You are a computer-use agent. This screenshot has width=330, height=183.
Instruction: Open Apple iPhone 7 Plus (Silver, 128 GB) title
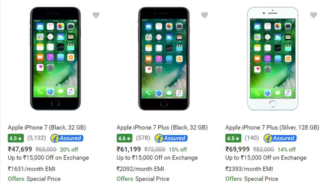(x=272, y=127)
